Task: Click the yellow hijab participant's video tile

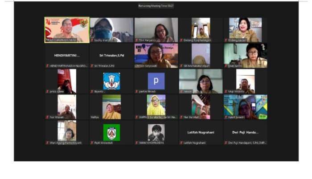Action: 156,106
